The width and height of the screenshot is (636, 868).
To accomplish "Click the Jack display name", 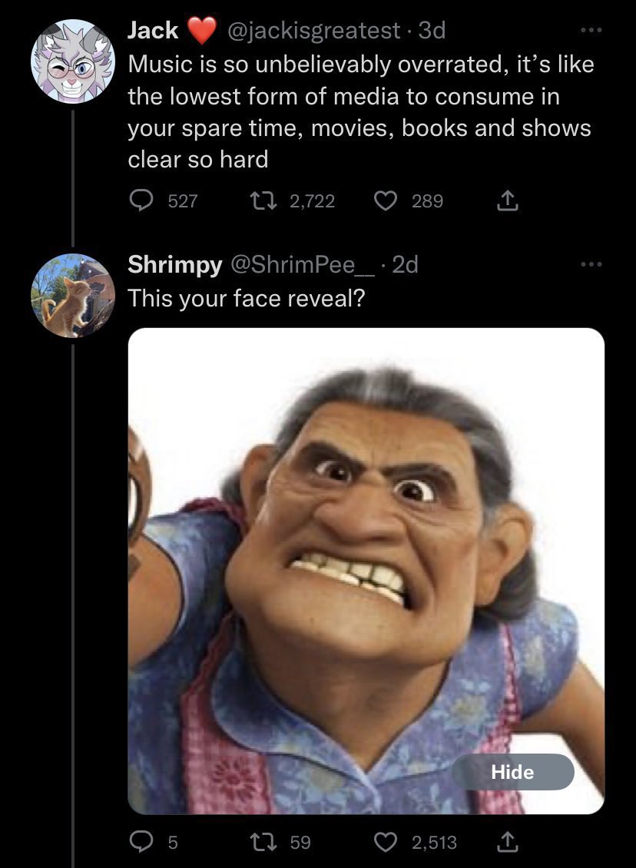I will click(153, 31).
